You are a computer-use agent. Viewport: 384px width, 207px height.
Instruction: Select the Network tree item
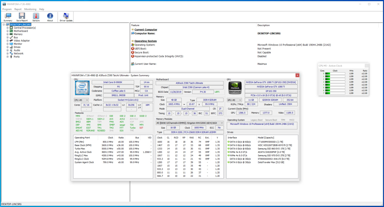point(18,53)
